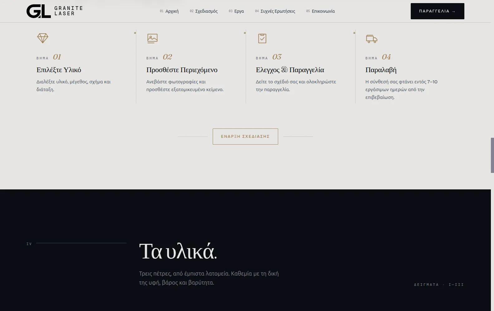Open Συχνές Ερωτήσεις in the navigation

275,11
